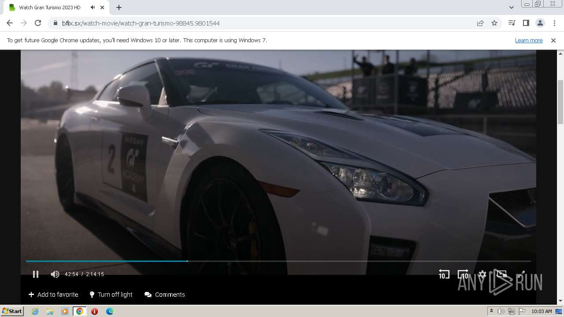The image size is (564, 317).
Task: Open network tray icon
Action: click(x=512, y=311)
